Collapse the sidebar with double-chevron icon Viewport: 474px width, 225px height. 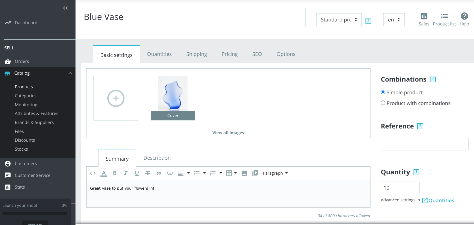tap(65, 8)
